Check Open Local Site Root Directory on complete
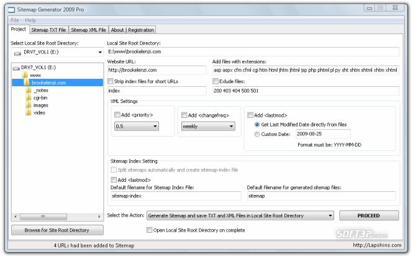This screenshot has width=413, height=257. coord(149,230)
